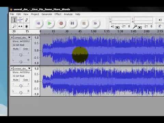
Task: Mute the first track
Action: tap(16, 49)
